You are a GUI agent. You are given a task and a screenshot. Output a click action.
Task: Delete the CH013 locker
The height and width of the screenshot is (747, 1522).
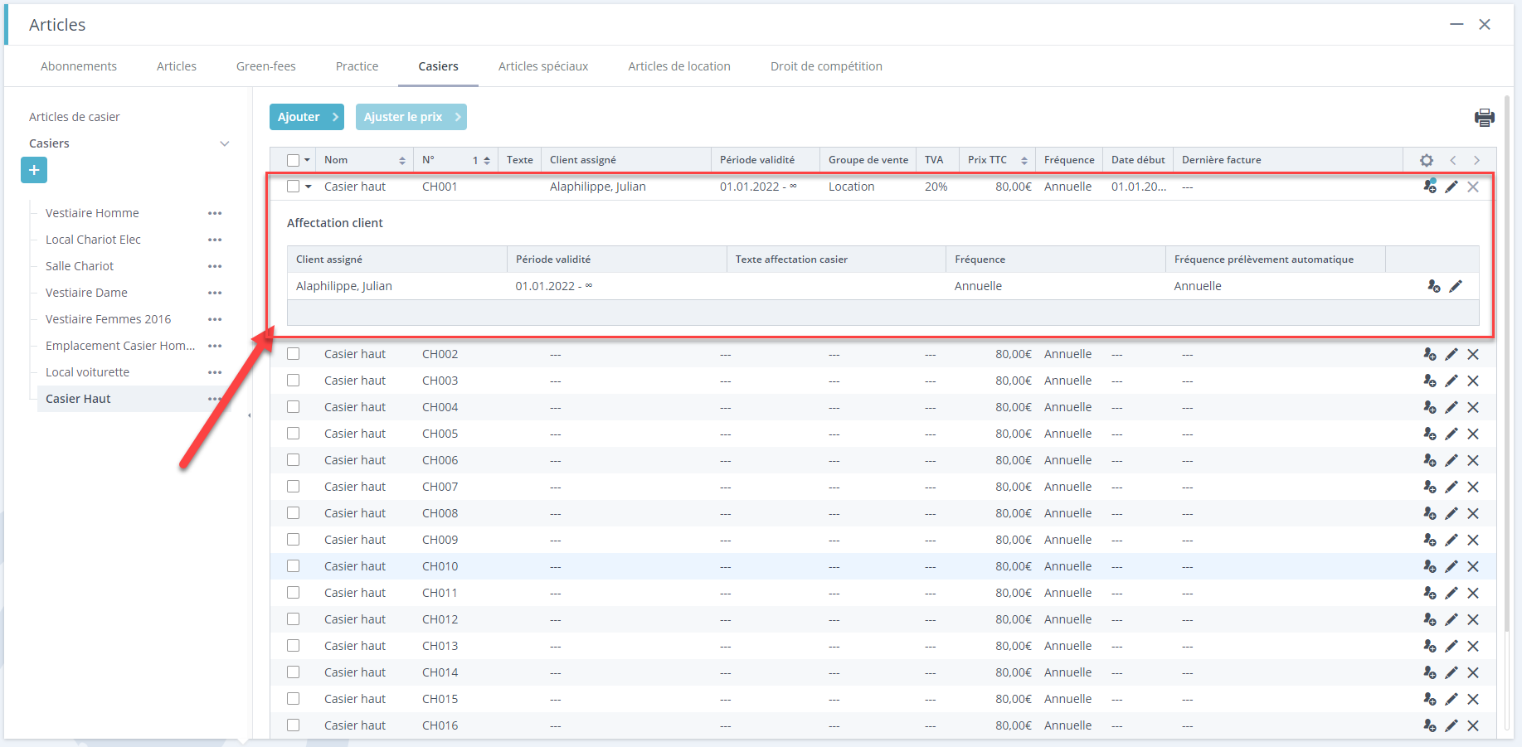pyautogui.click(x=1473, y=646)
